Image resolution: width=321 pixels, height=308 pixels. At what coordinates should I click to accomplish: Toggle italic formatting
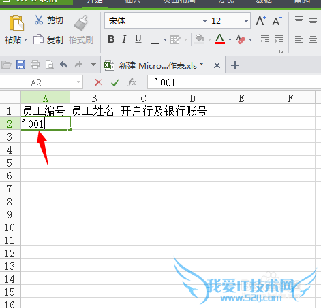(x=124, y=39)
